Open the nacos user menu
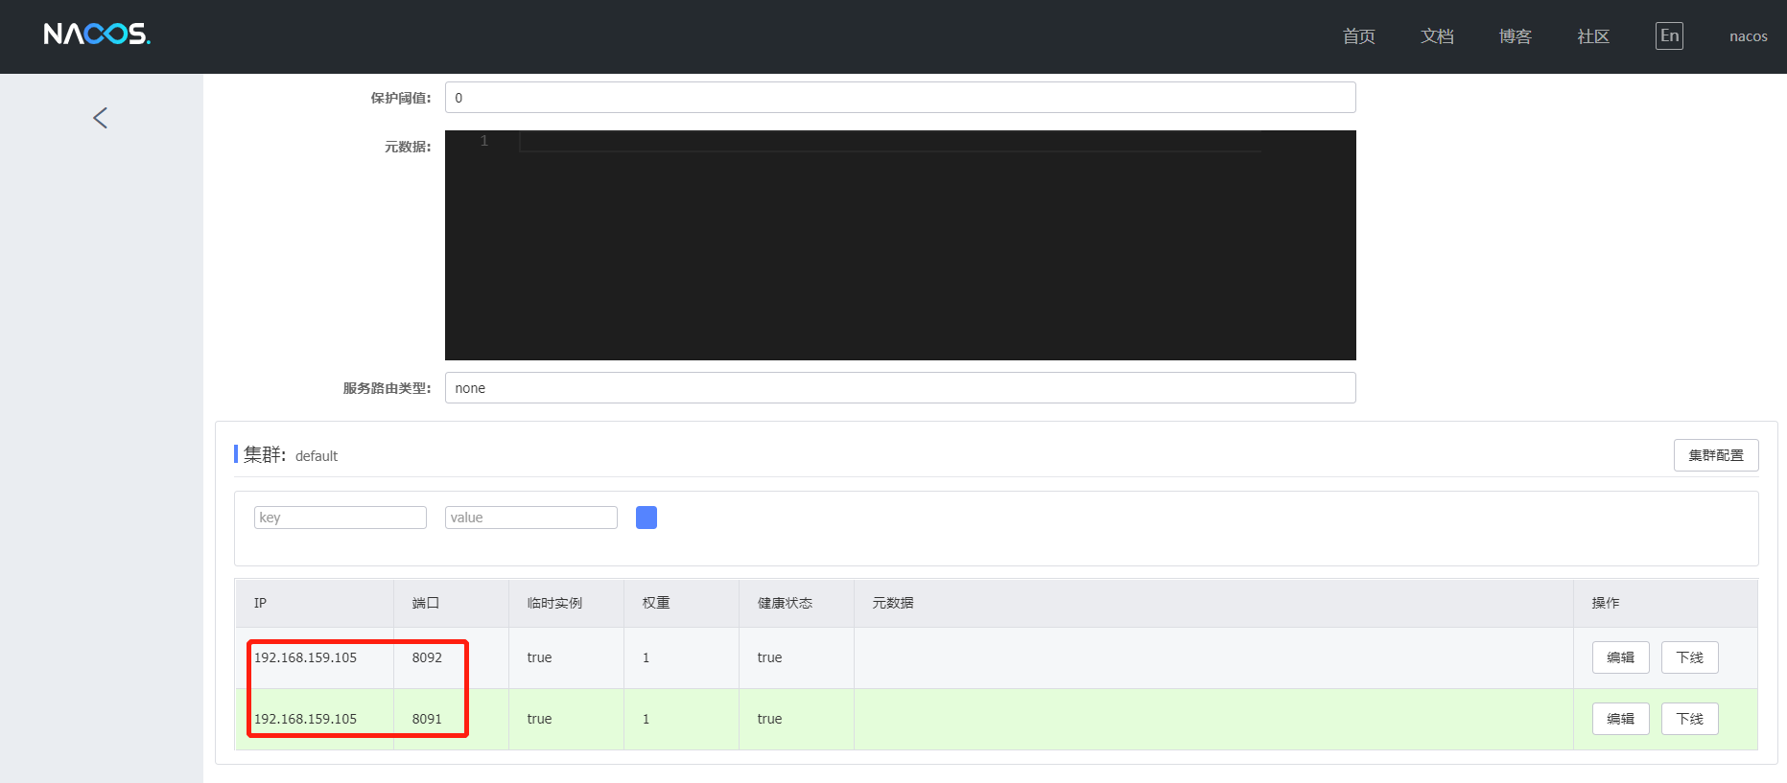The height and width of the screenshot is (783, 1787). 1749,36
